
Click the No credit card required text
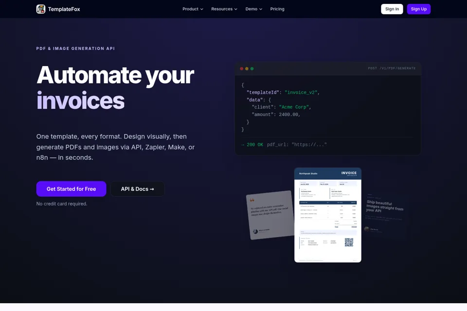tap(62, 204)
